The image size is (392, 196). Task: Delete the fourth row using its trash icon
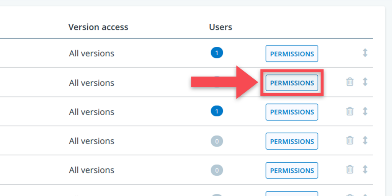pos(350,140)
